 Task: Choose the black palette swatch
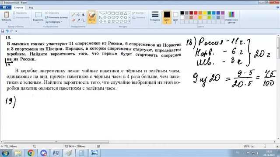point(182,13)
